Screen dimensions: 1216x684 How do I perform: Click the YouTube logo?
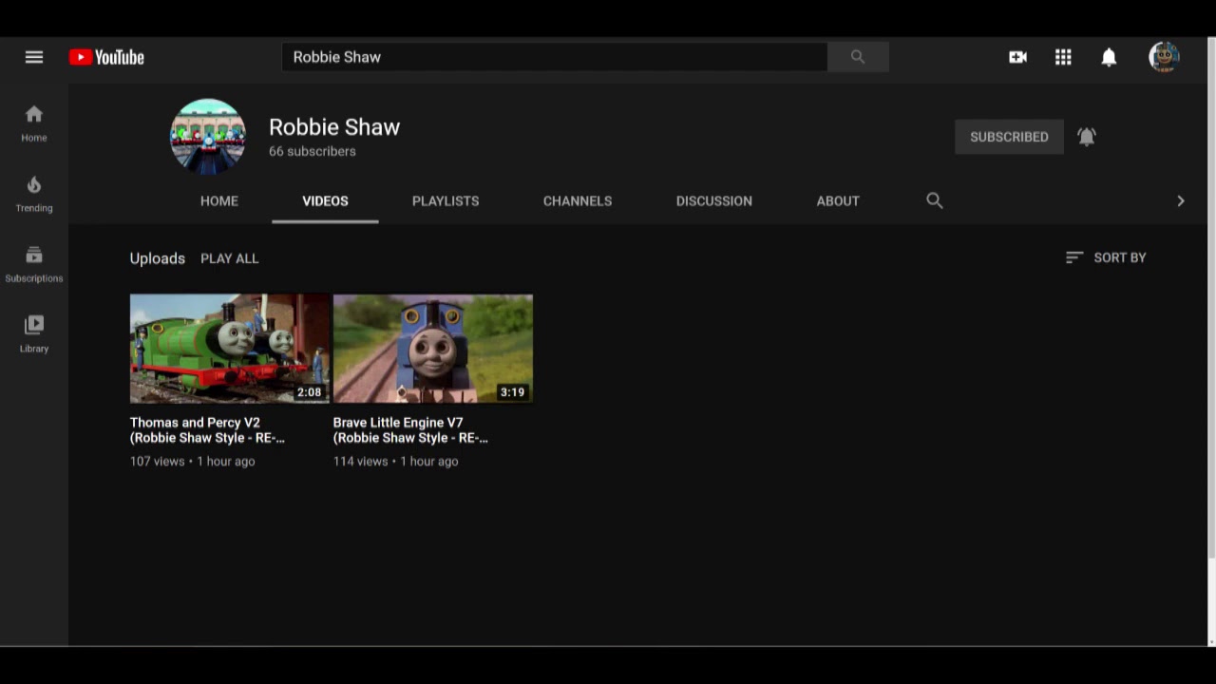pos(106,57)
